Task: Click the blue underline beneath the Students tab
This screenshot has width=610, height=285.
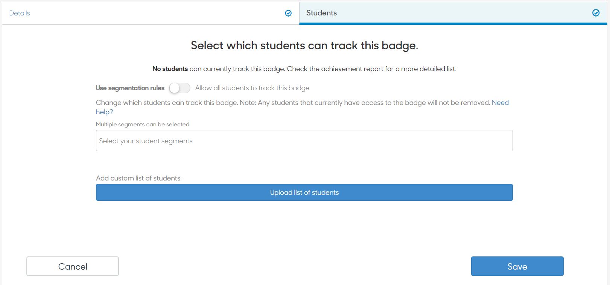Action: pos(453,24)
